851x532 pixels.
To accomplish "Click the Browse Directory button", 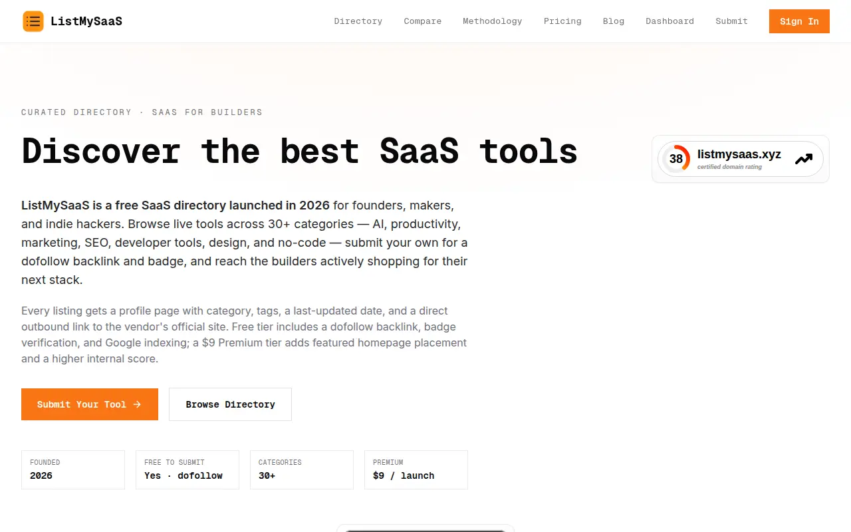I will click(230, 404).
